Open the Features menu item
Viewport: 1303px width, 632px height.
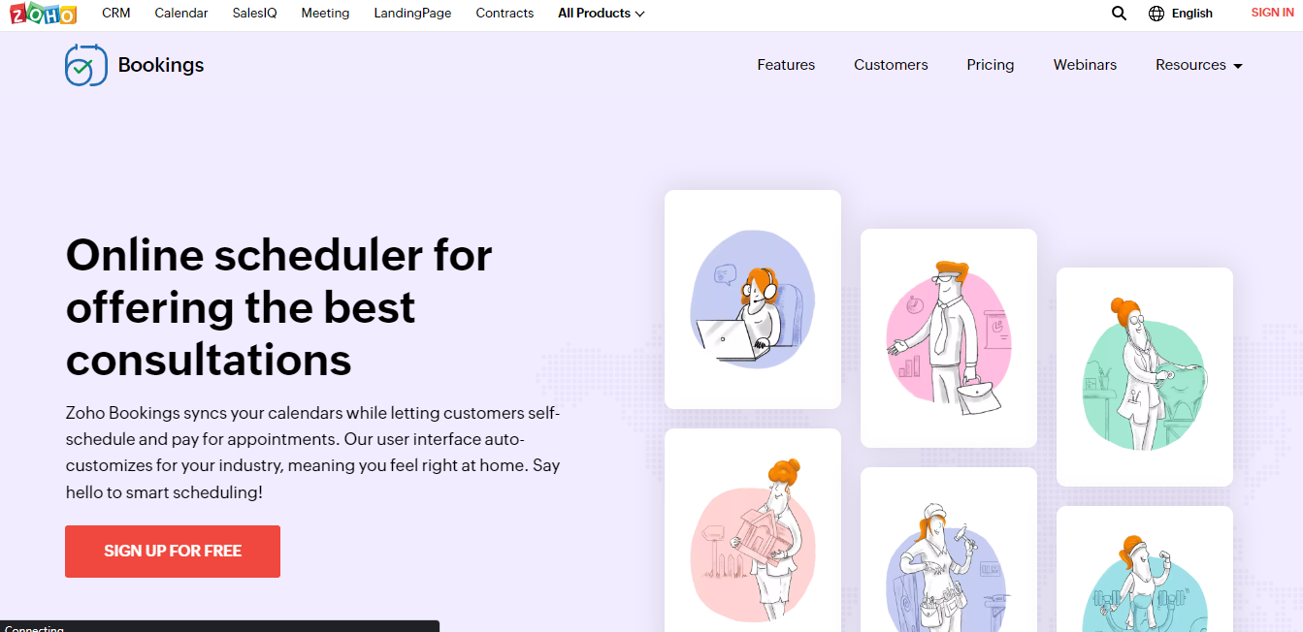tap(786, 65)
